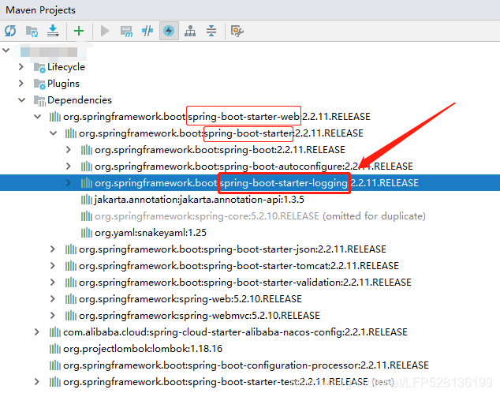Click Download Sources and Documentation icon
Image resolution: width=500 pixels, height=397 pixels.
pyautogui.click(x=53, y=31)
